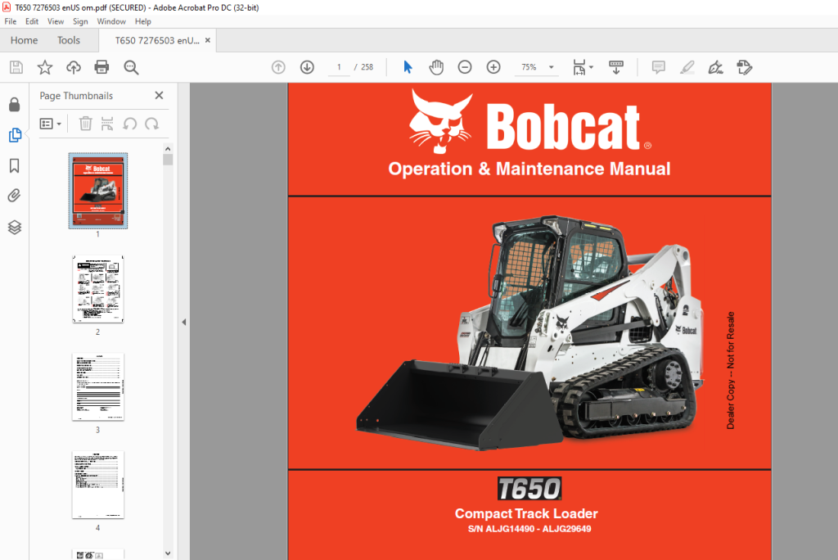Click thumbnails scrollbar up arrow
The image size is (838, 560).
pos(168,149)
